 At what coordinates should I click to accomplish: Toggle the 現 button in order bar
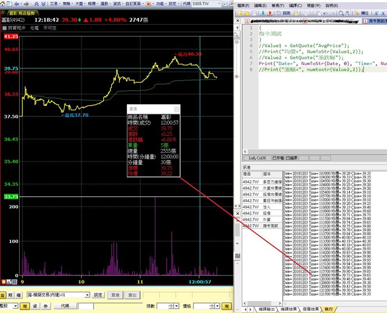click(x=24, y=306)
